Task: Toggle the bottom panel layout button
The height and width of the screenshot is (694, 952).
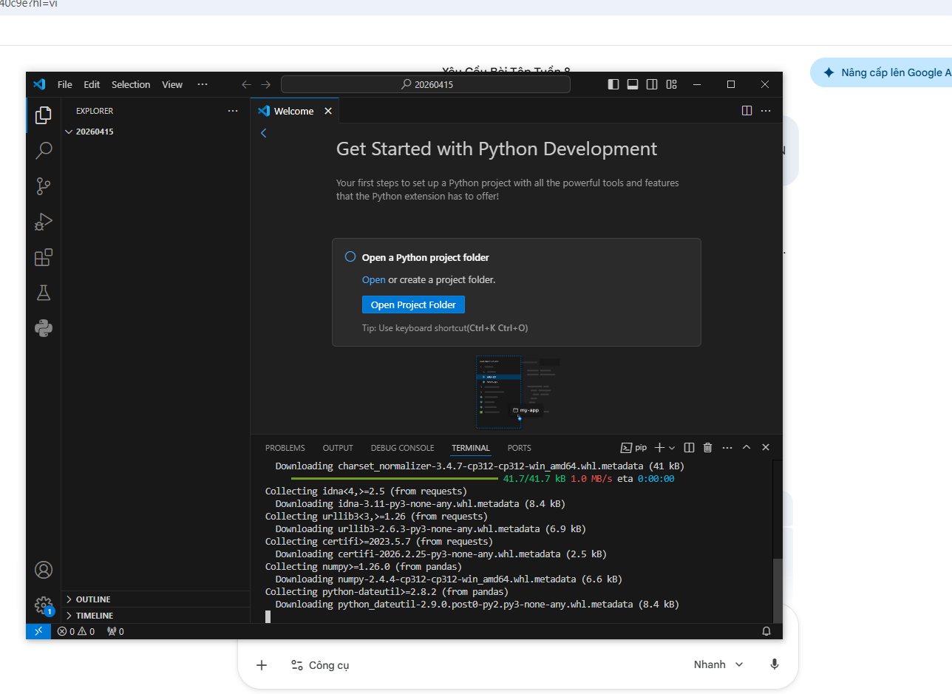Action: [633, 84]
